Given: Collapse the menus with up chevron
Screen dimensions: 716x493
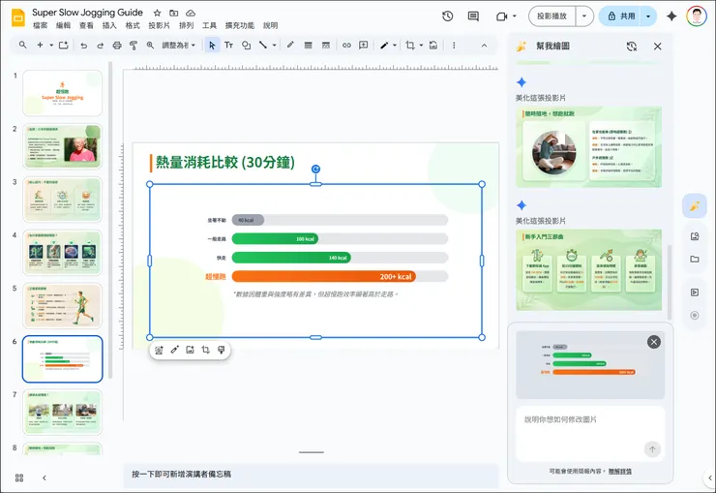Looking at the screenshot, I should (x=484, y=46).
